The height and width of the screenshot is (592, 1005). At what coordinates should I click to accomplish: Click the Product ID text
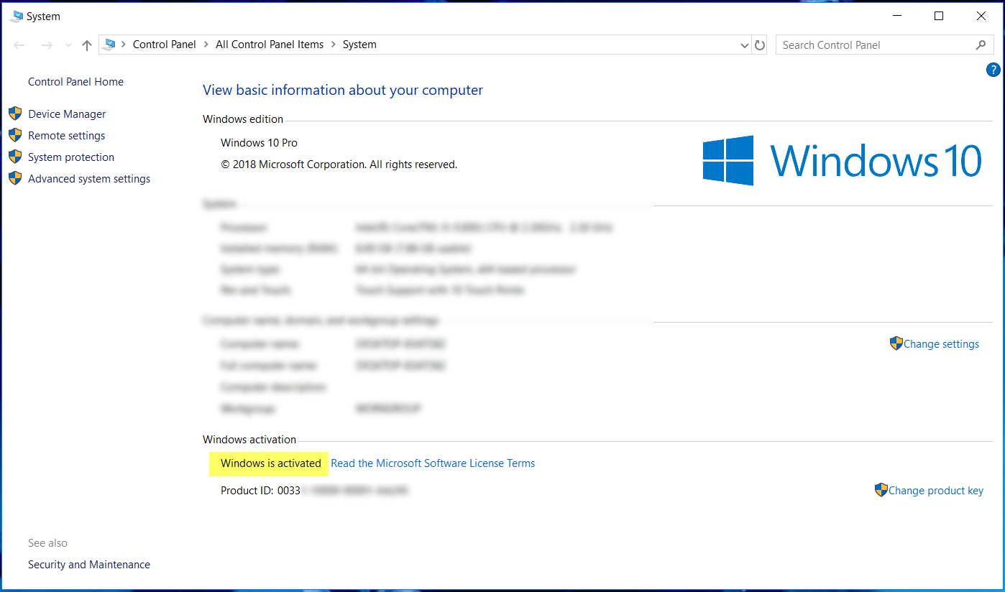pyautogui.click(x=315, y=491)
